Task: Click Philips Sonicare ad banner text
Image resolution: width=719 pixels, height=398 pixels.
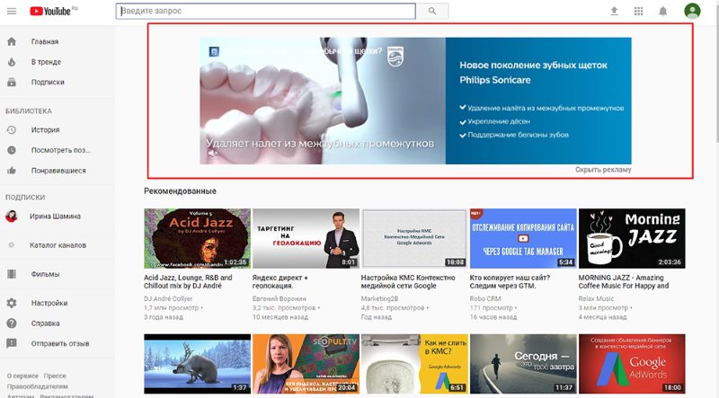Action: 534,73
